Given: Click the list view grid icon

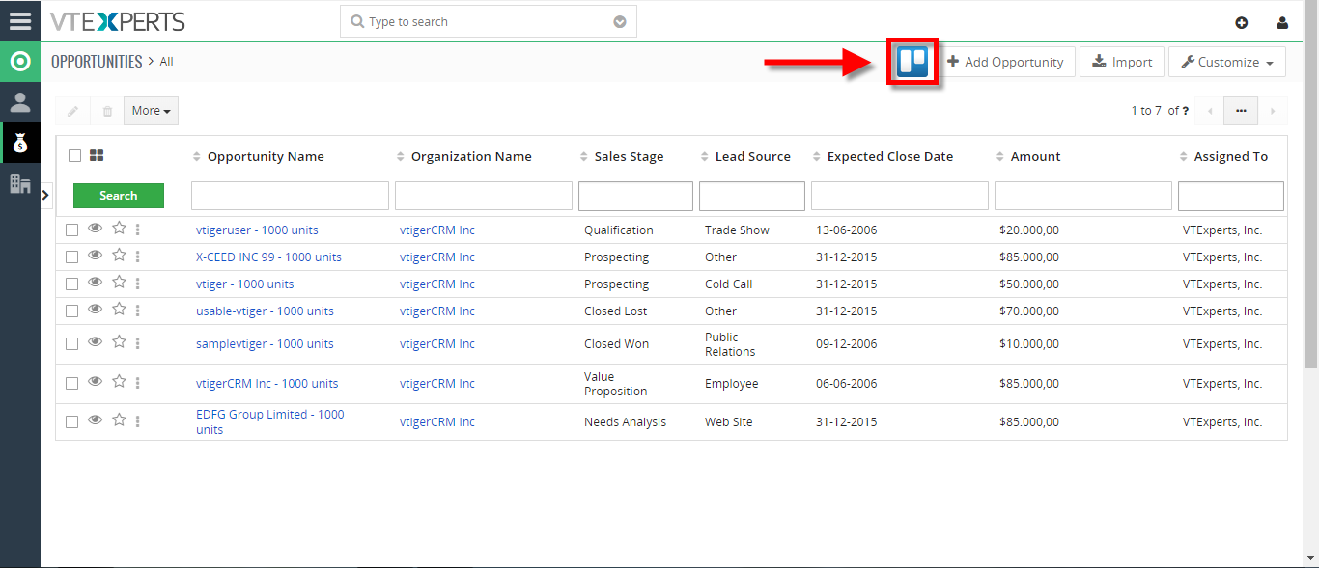Looking at the screenshot, I should (97, 155).
